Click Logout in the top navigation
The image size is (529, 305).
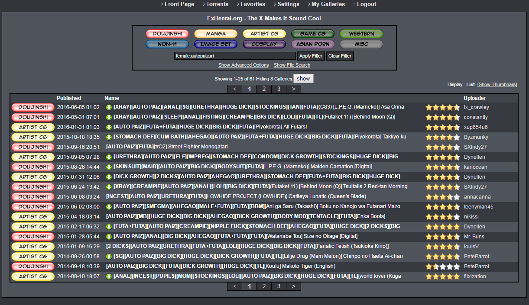[x=367, y=4]
